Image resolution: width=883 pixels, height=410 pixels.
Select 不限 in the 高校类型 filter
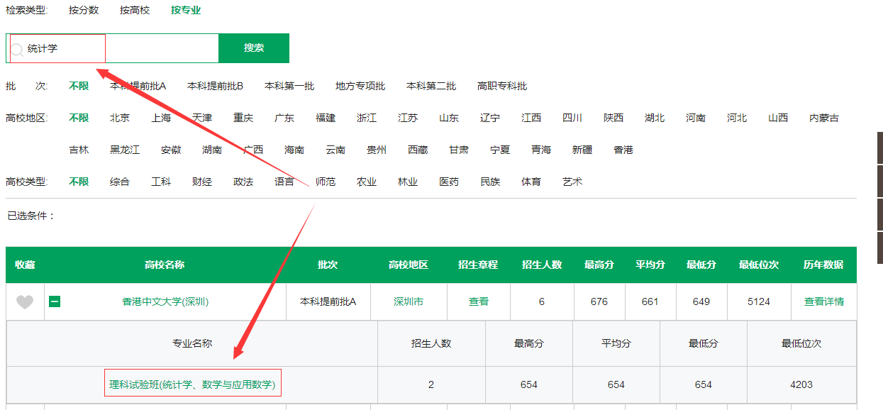pos(79,182)
